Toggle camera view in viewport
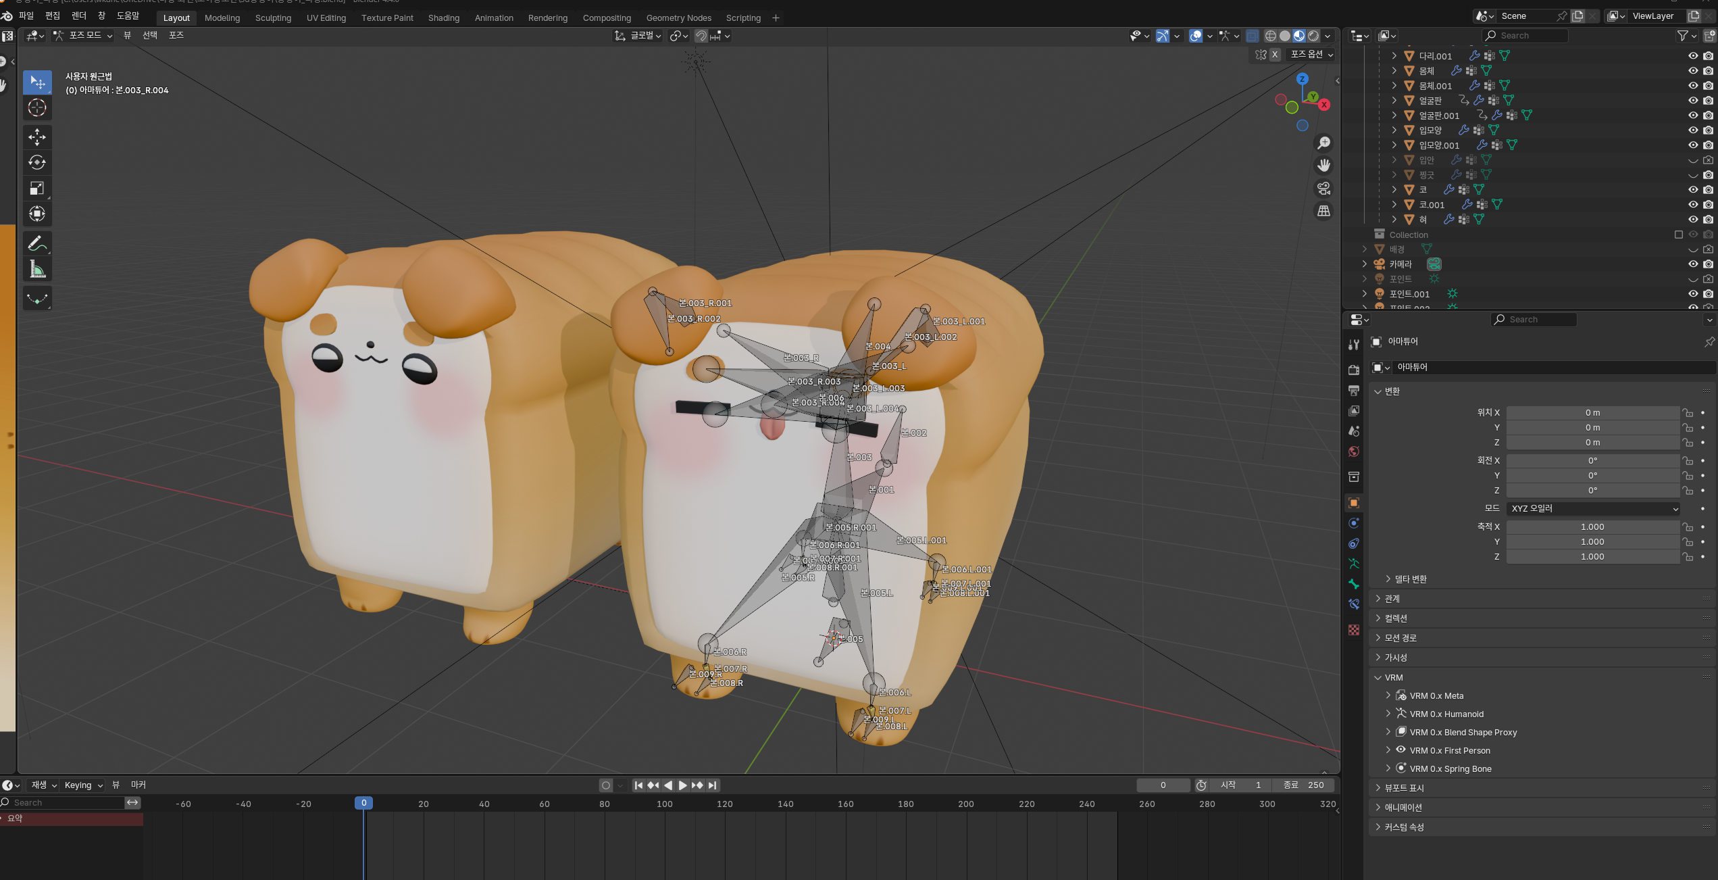This screenshot has width=1718, height=880. [1323, 189]
